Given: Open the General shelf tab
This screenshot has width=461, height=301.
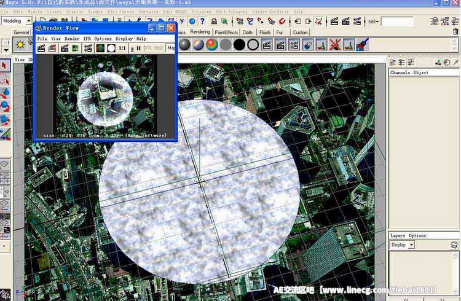Looking at the screenshot, I should 21,33.
